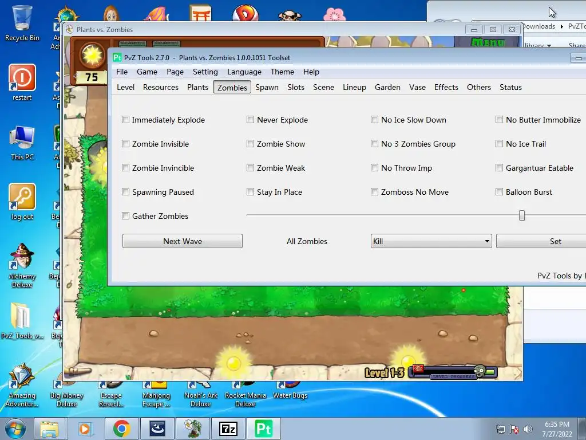Launch Big Money Deluxe shortcut
586x440 pixels.
[66, 394]
